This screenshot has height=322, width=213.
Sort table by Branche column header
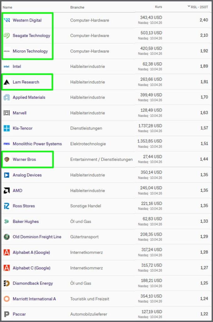point(77,7)
